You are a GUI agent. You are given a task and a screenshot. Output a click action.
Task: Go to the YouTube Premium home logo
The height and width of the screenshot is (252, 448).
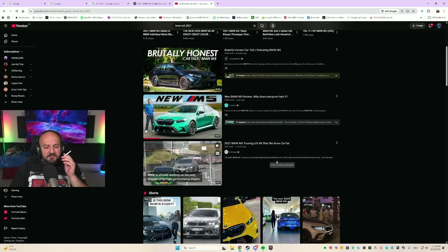click(x=19, y=26)
